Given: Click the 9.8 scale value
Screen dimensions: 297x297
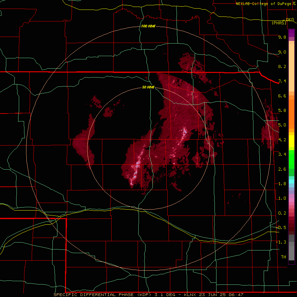Looking at the screenshot, I should 282,37.
